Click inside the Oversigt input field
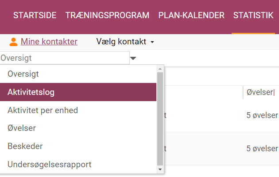Screen dimensions: 279x177 click(x=65, y=58)
